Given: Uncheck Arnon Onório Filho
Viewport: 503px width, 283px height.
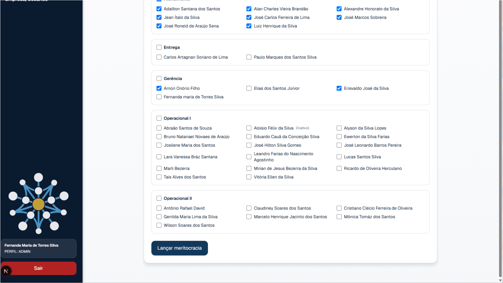Looking at the screenshot, I should [159, 88].
